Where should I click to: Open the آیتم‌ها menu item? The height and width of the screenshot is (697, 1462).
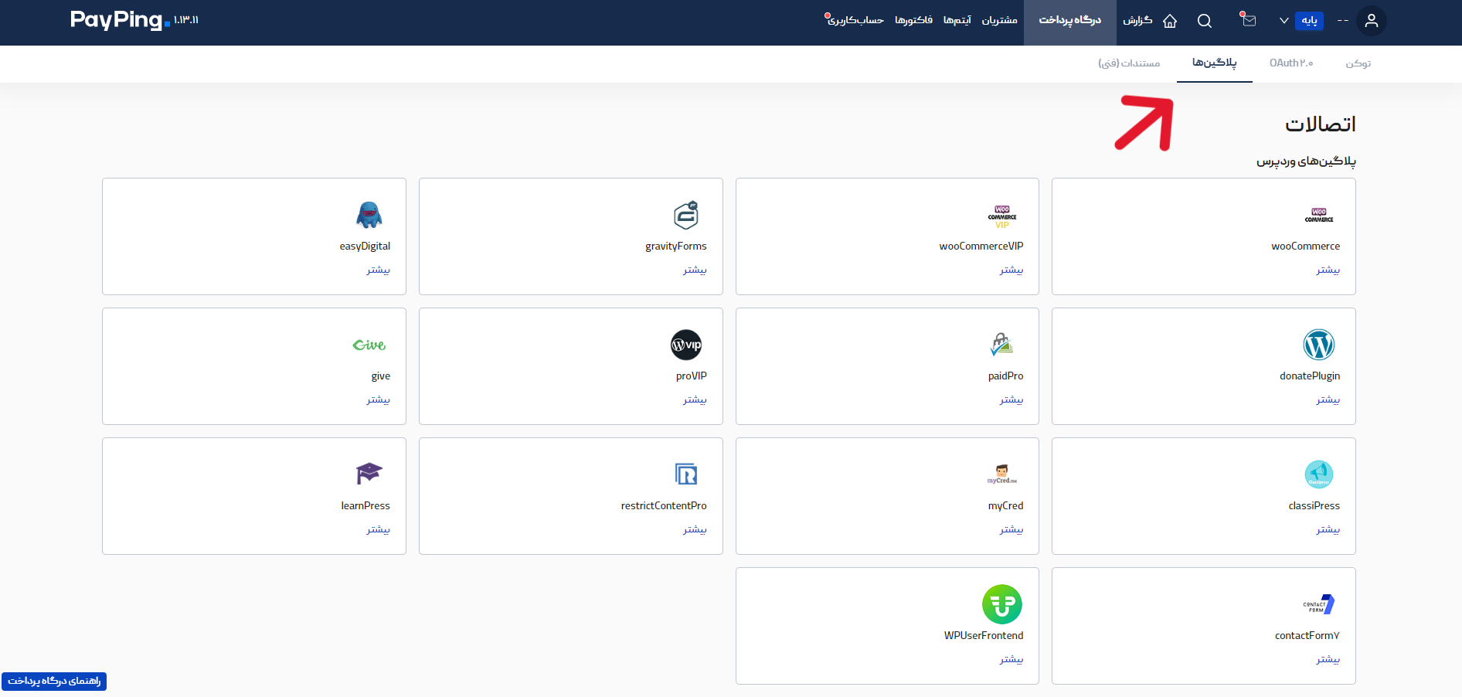point(957,20)
